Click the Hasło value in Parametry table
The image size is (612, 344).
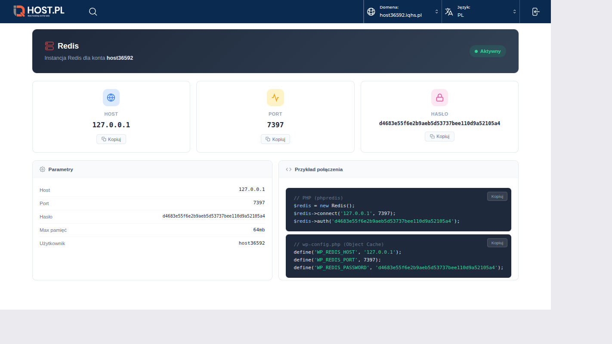pyautogui.click(x=213, y=216)
